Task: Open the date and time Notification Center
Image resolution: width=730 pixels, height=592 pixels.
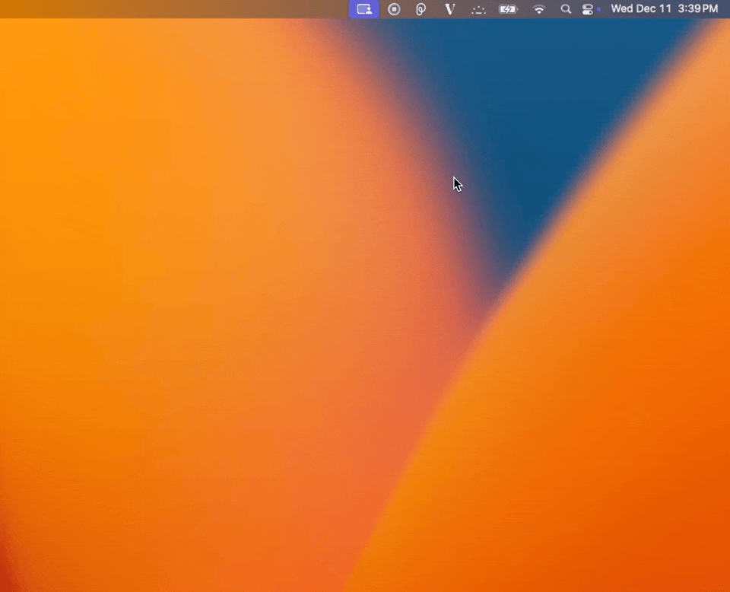Action: pos(665,9)
